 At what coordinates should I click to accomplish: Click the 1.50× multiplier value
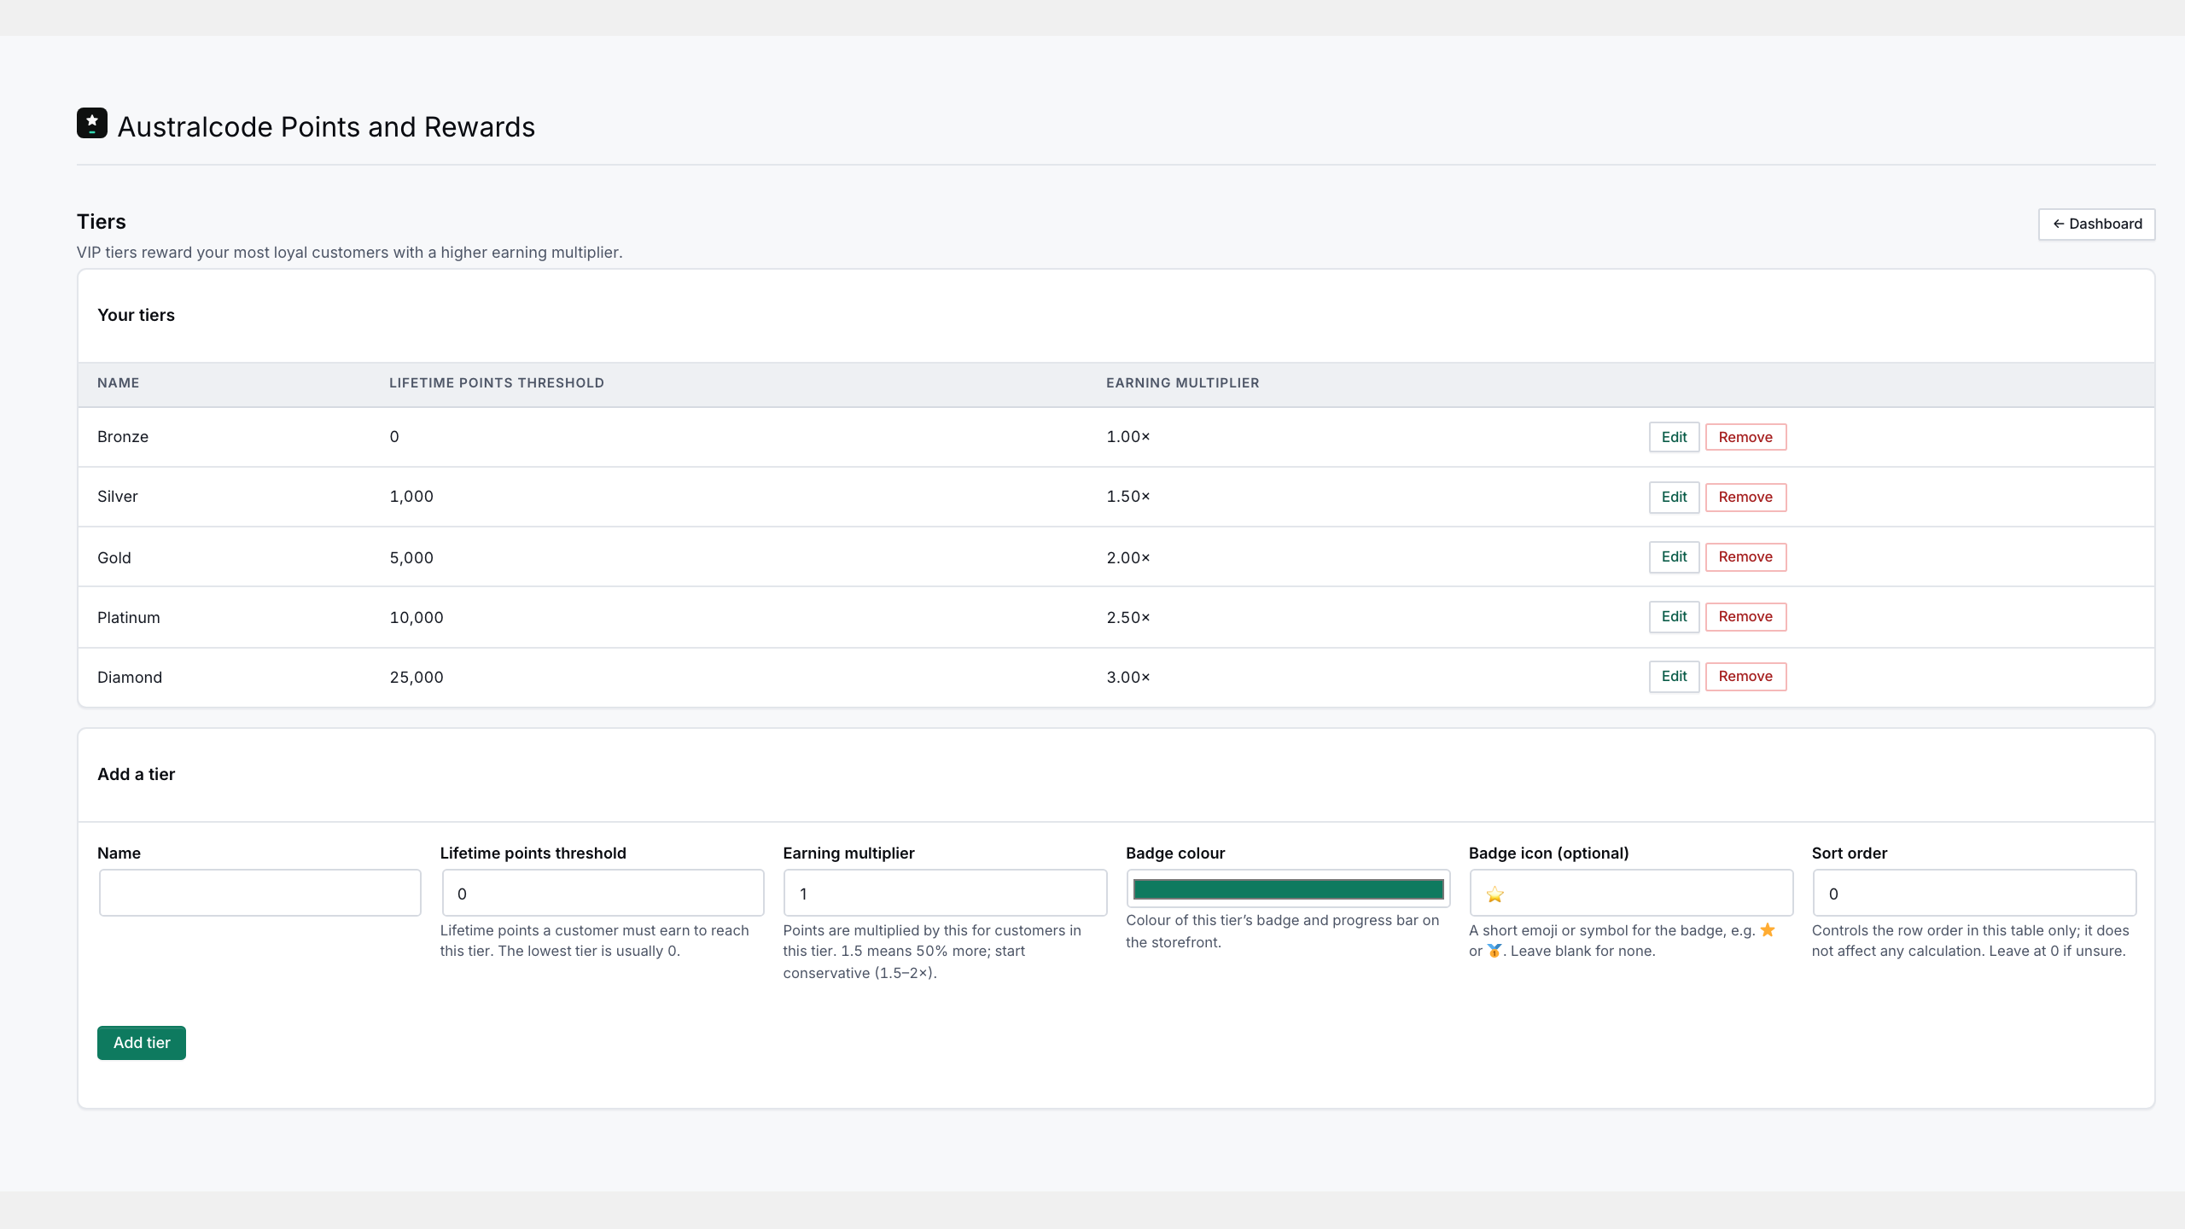tap(1128, 497)
